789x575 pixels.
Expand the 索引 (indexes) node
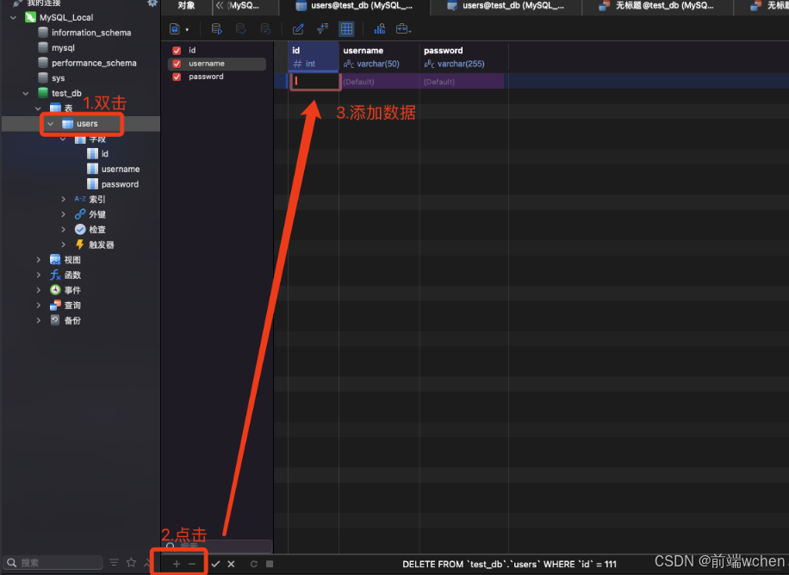click(63, 200)
